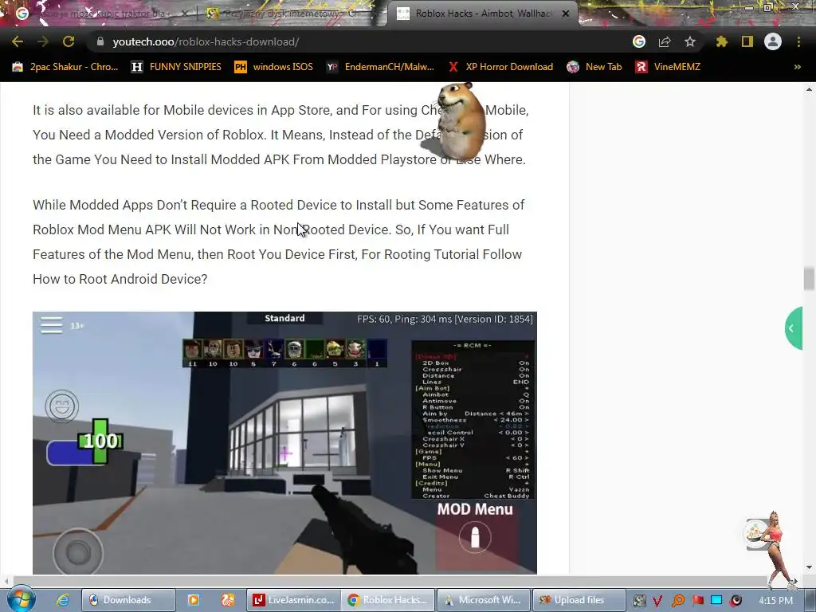The height and width of the screenshot is (612, 816).
Task: Open the Chrome profile avatar
Action: click(x=773, y=41)
